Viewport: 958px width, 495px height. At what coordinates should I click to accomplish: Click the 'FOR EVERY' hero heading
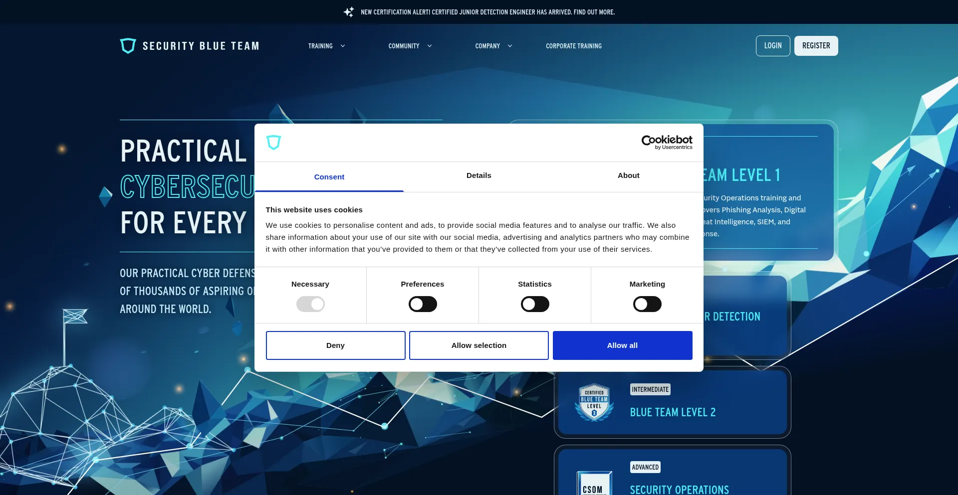pos(184,223)
